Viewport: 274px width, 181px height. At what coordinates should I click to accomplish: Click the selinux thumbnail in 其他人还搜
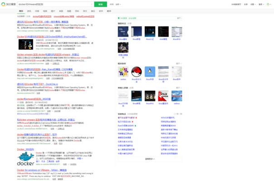(176, 96)
